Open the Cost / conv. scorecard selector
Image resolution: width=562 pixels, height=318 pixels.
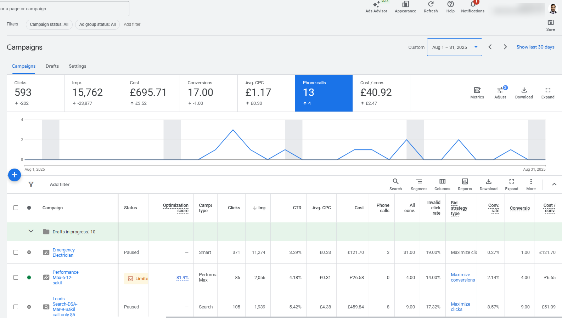tap(381, 93)
